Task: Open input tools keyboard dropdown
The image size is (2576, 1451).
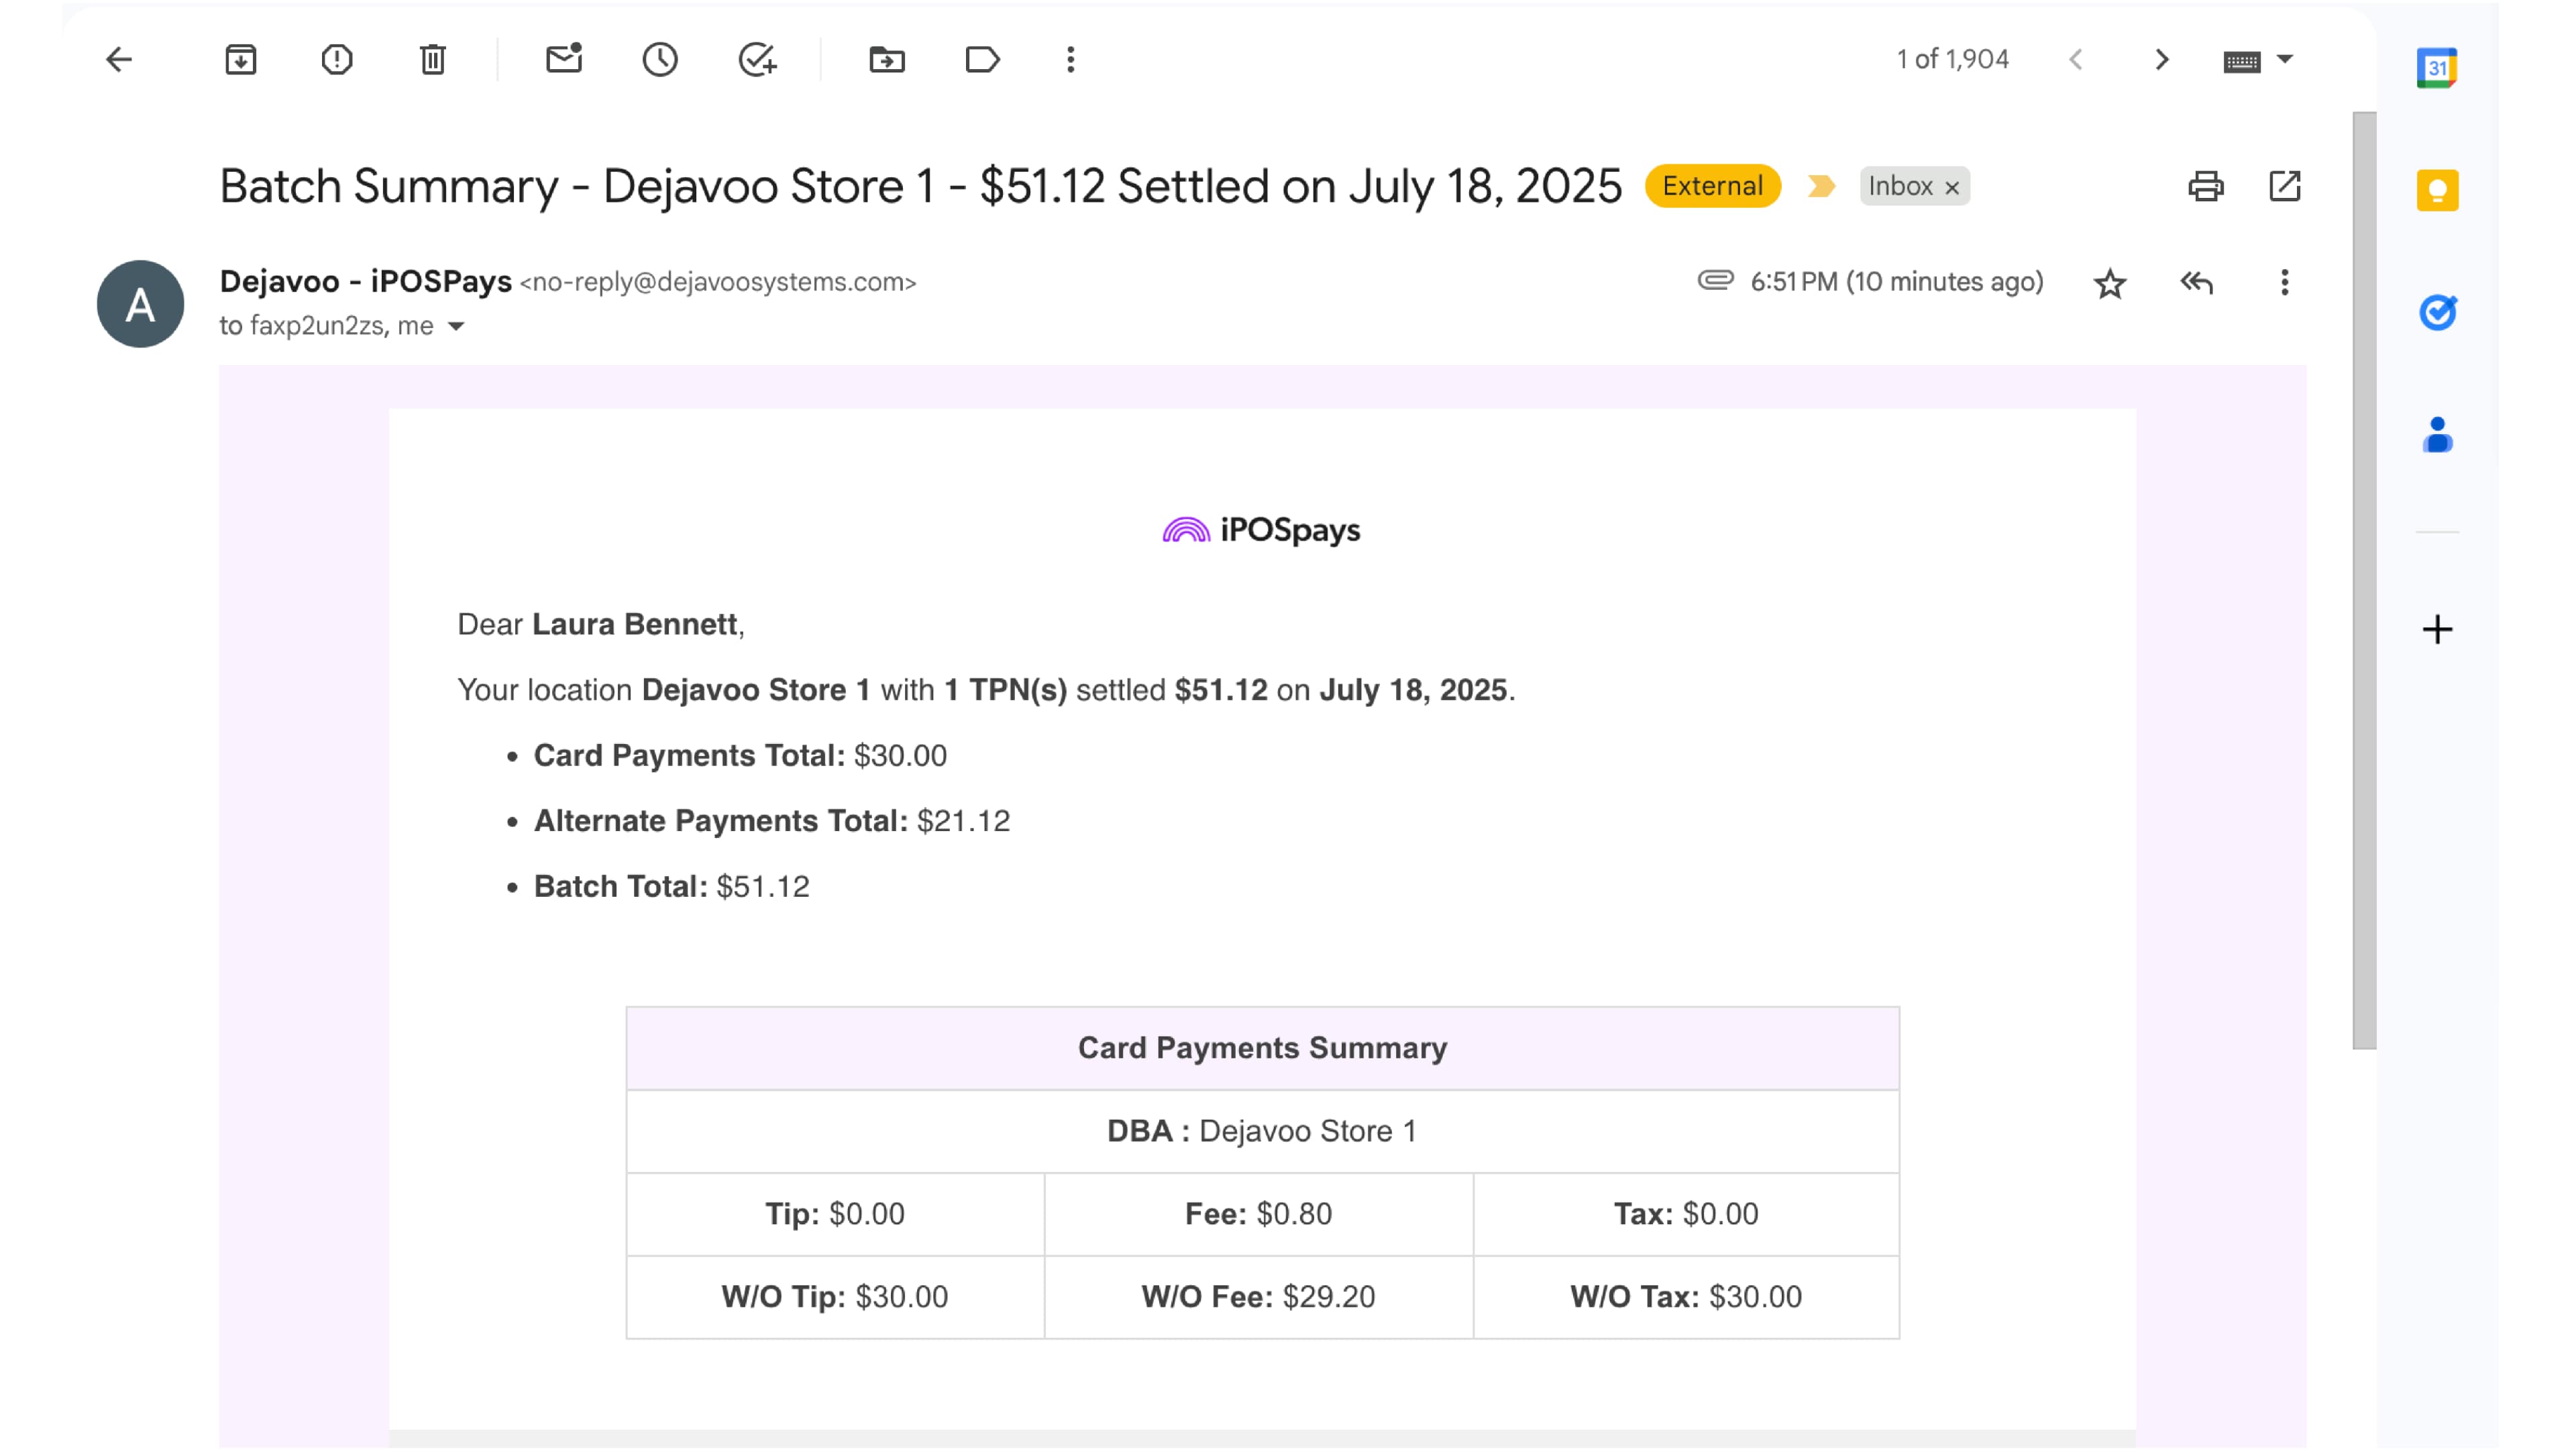Action: coord(2285,60)
